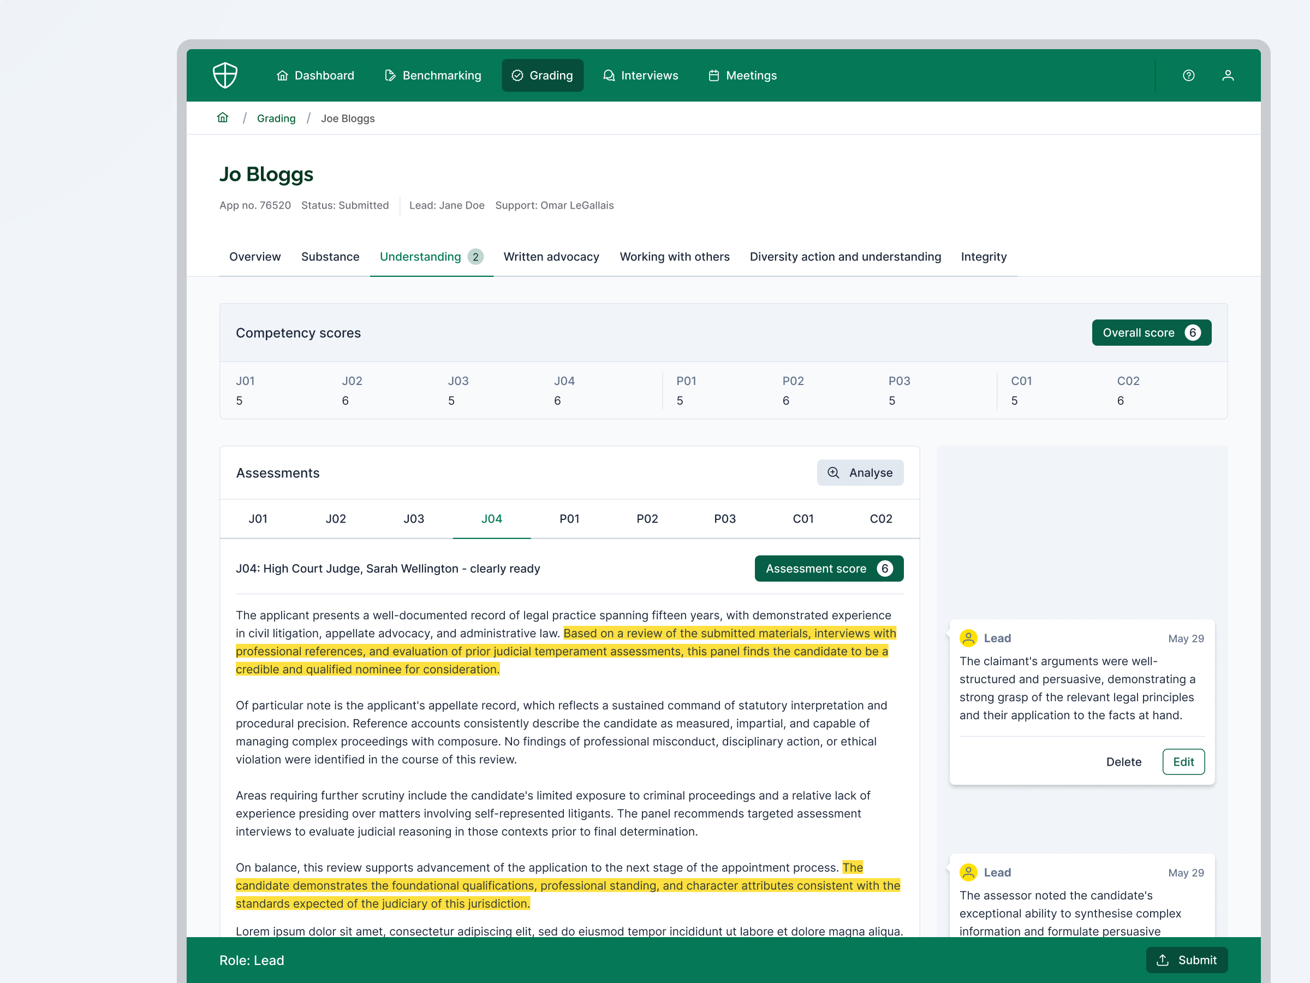Click the home breadcrumb icon
Viewport: 1310px width, 983px height.
[x=223, y=118]
